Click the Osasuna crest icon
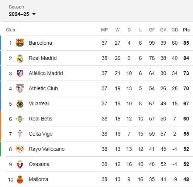Image resolution: width=193 pixels, height=187 pixels. tap(20, 164)
